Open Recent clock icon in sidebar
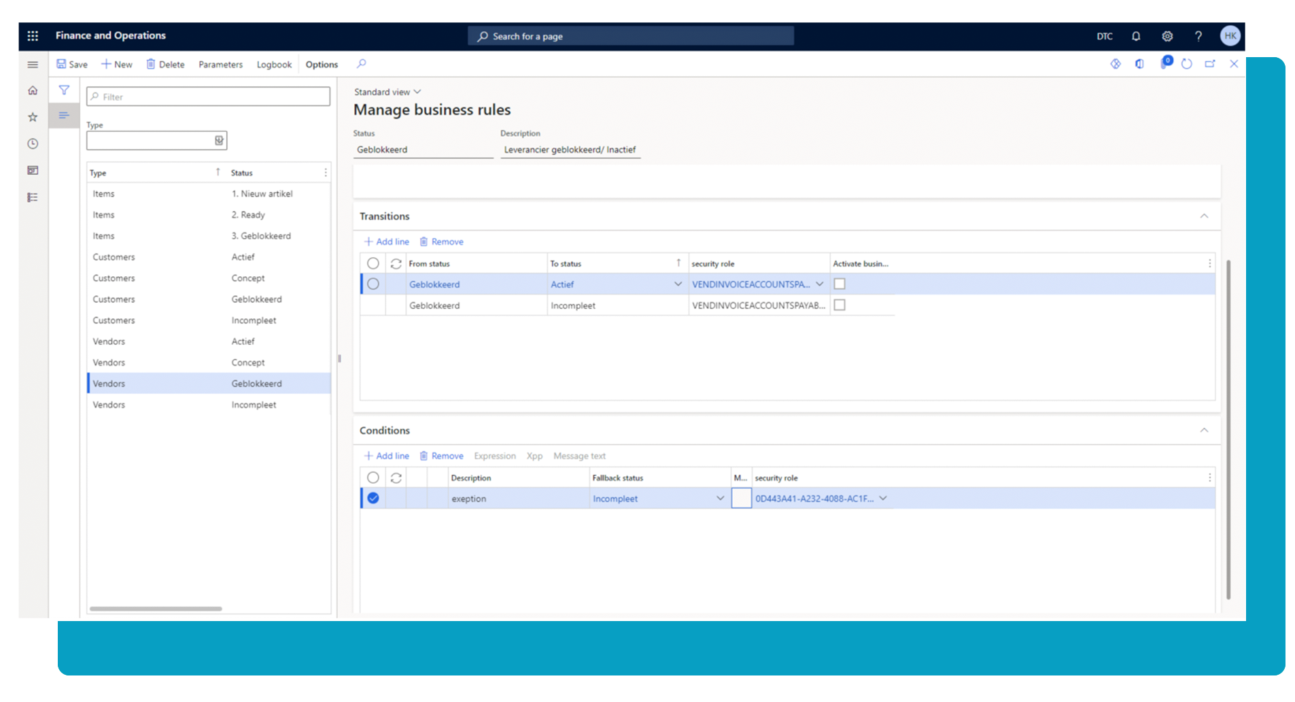The image size is (1295, 702). 33,144
